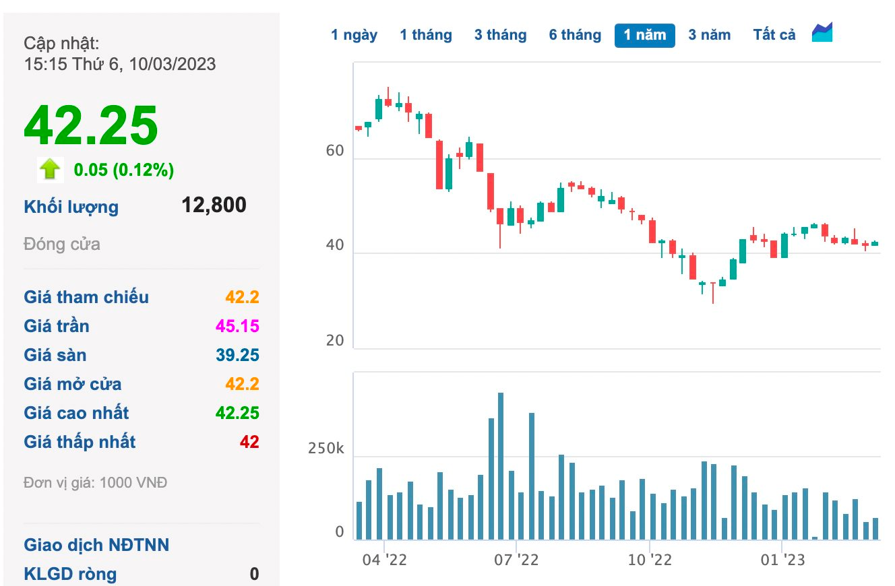Switch to the 1 tháng chart range

point(426,34)
